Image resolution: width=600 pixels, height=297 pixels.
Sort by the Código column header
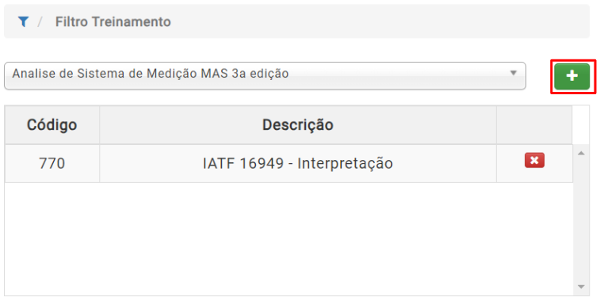[52, 125]
